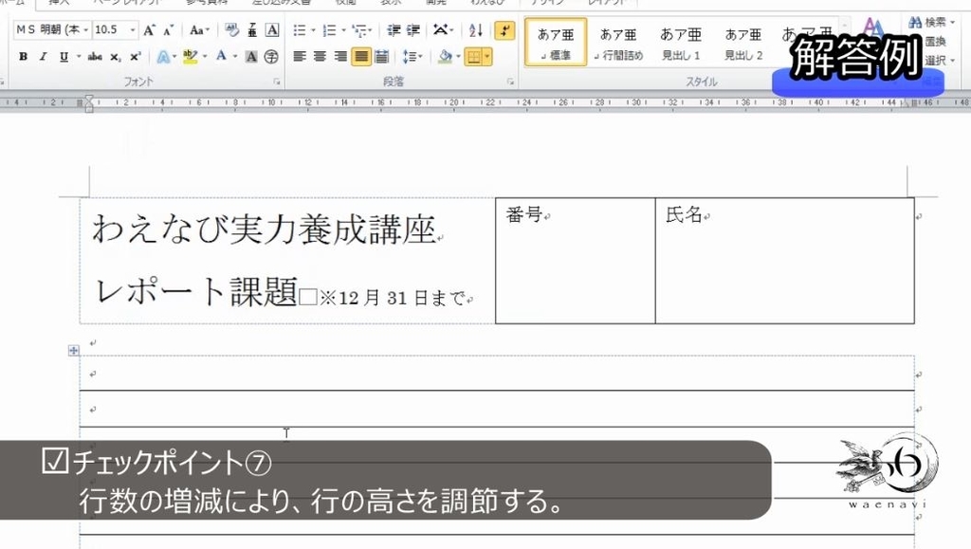Click the 置換 (Replace) command
971x549 pixels.
(x=932, y=40)
